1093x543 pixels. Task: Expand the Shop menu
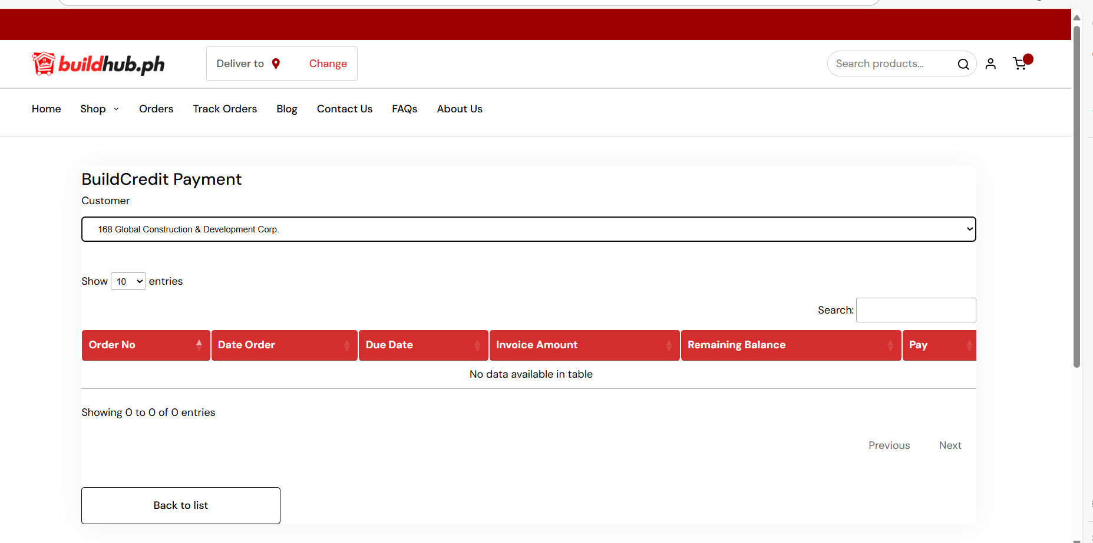coord(99,109)
